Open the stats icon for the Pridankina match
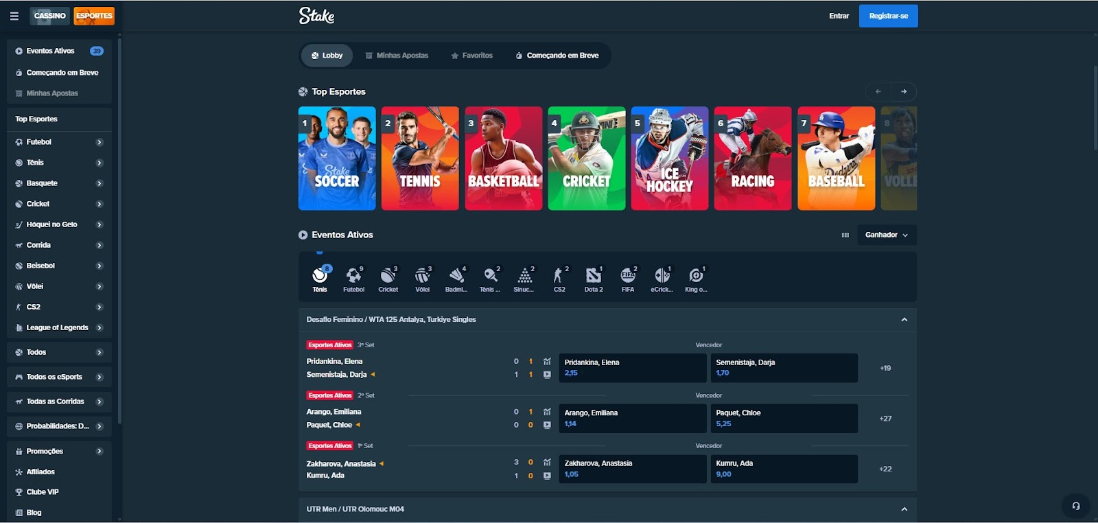1098x523 pixels. (547, 361)
